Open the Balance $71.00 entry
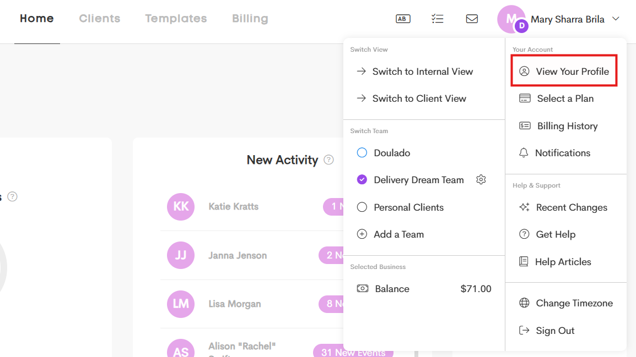 point(424,289)
